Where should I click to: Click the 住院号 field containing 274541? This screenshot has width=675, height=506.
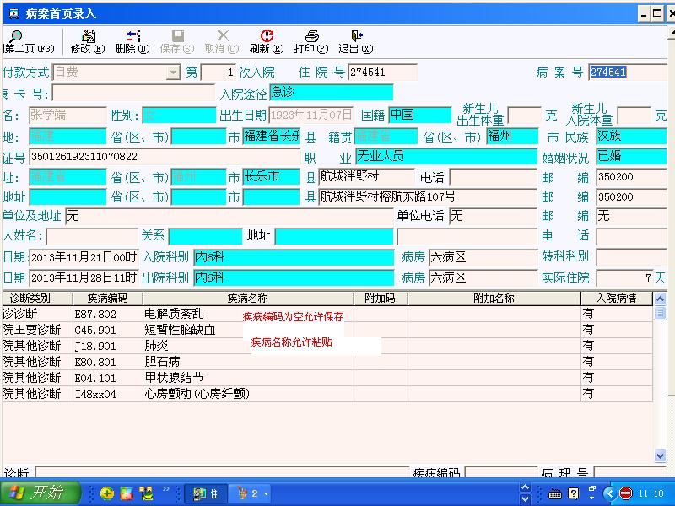coord(382,72)
